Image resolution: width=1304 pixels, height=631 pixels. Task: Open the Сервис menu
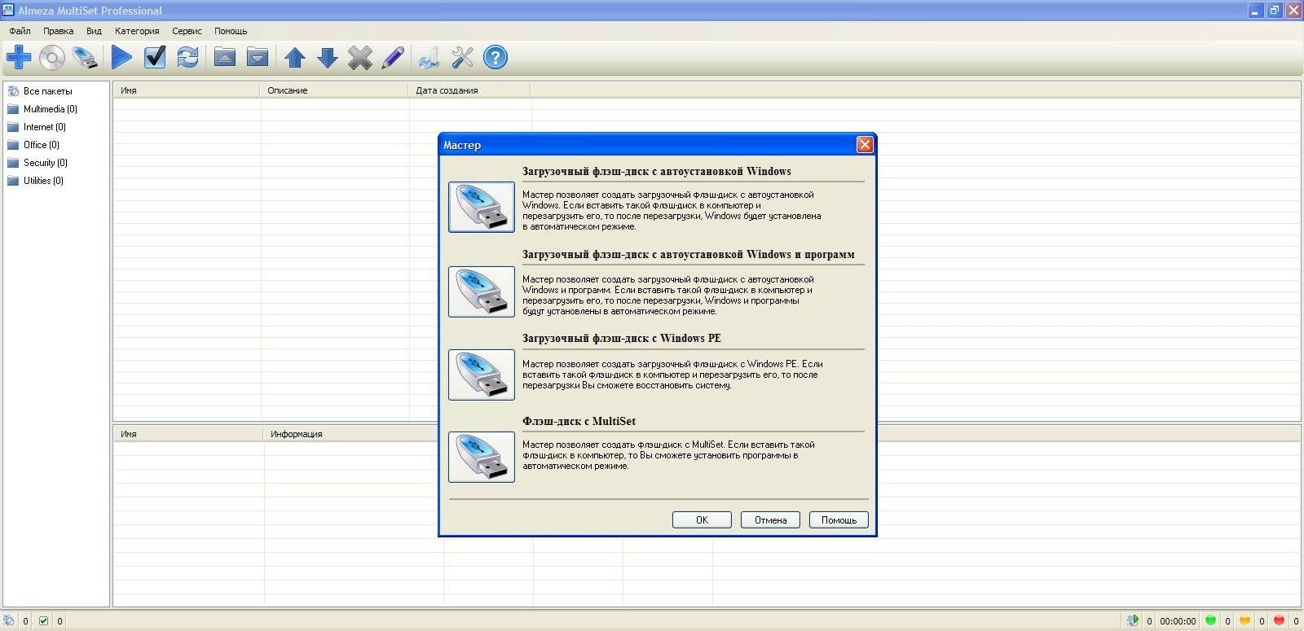click(187, 31)
